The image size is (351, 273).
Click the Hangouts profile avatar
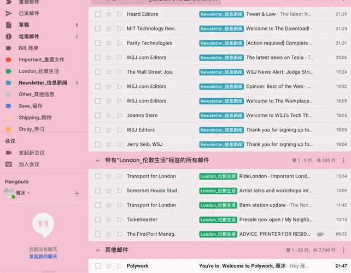click(x=9, y=193)
